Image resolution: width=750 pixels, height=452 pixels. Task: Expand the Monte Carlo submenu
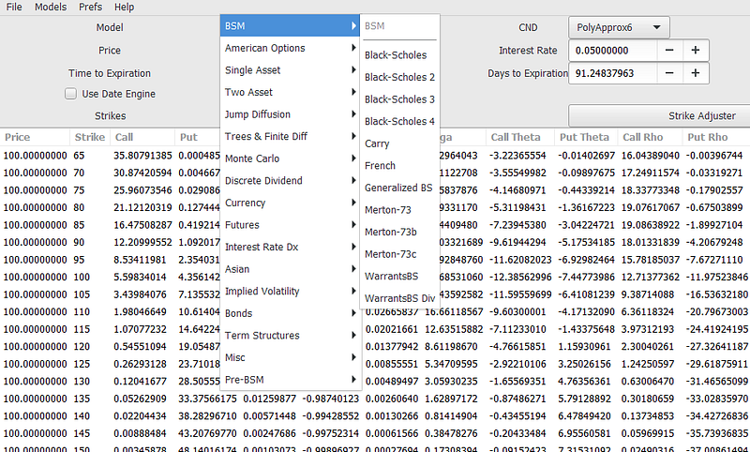tap(290, 158)
